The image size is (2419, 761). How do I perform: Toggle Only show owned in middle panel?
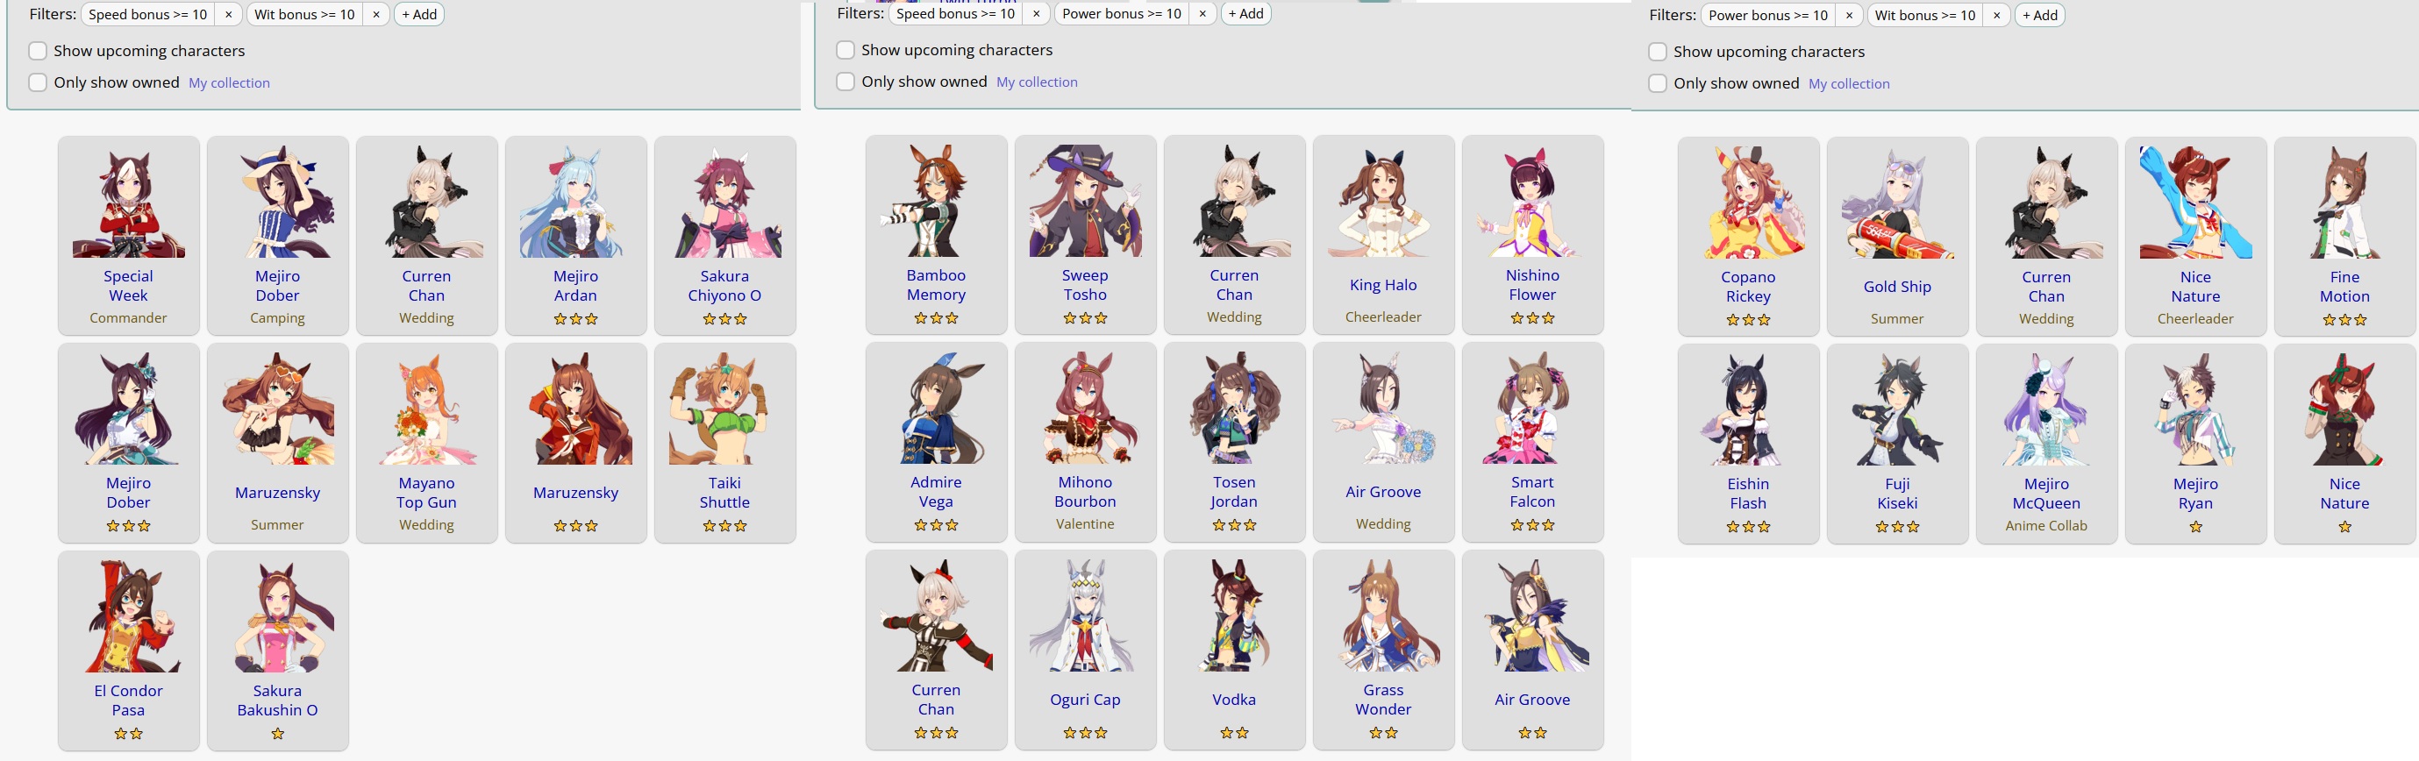pyautogui.click(x=846, y=82)
